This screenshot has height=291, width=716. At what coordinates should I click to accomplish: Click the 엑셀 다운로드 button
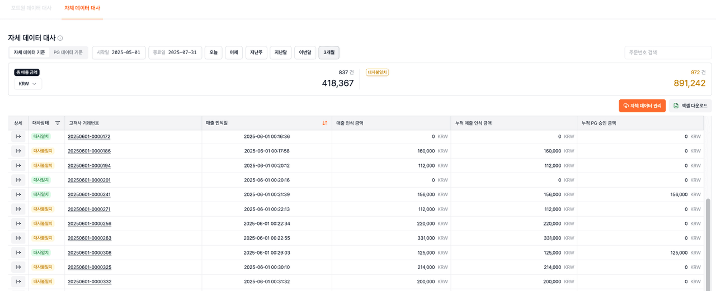(690, 106)
